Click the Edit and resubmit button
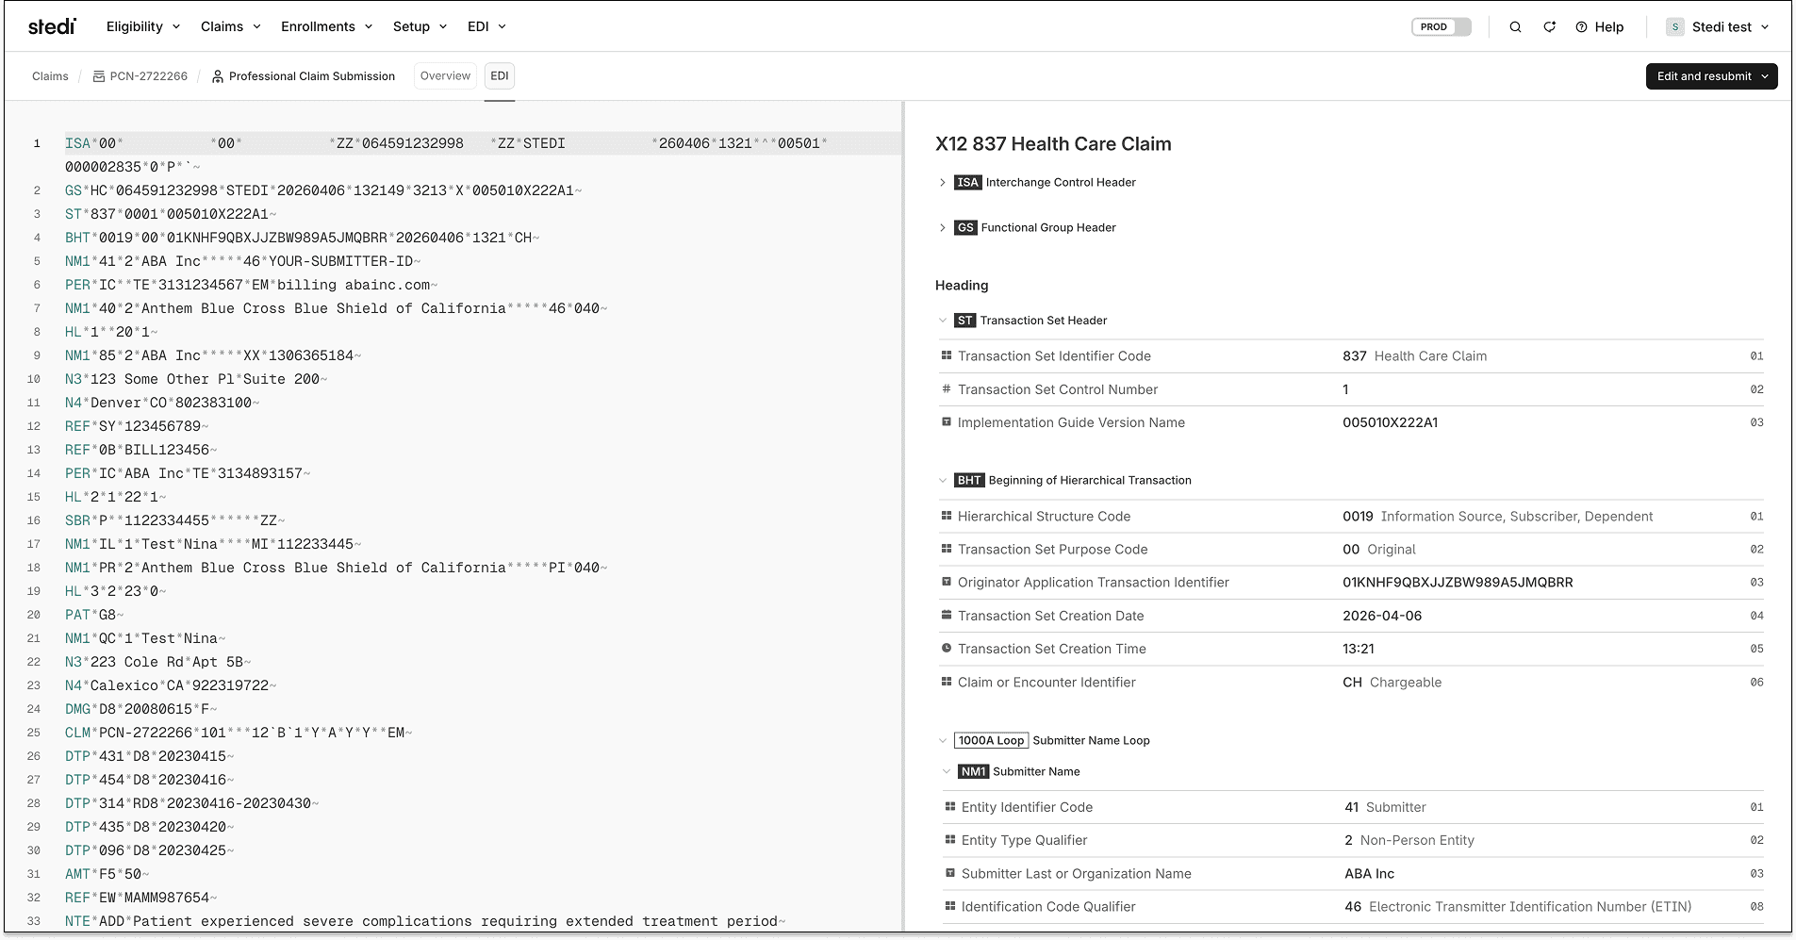The height and width of the screenshot is (940, 1796). point(1711,76)
